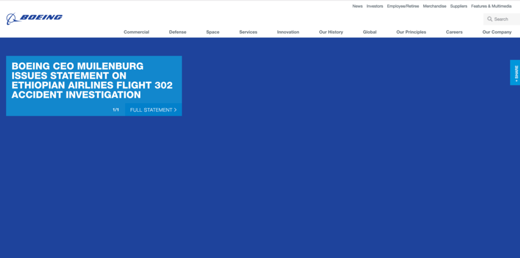Click the Boeing logo
This screenshot has height=258, width=520.
tap(34, 19)
